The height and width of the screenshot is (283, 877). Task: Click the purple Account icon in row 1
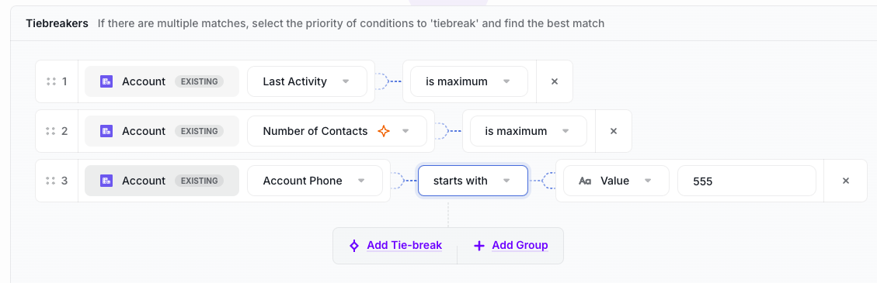tap(106, 81)
